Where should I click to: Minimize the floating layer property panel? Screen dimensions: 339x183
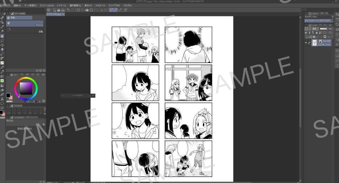coord(91,95)
